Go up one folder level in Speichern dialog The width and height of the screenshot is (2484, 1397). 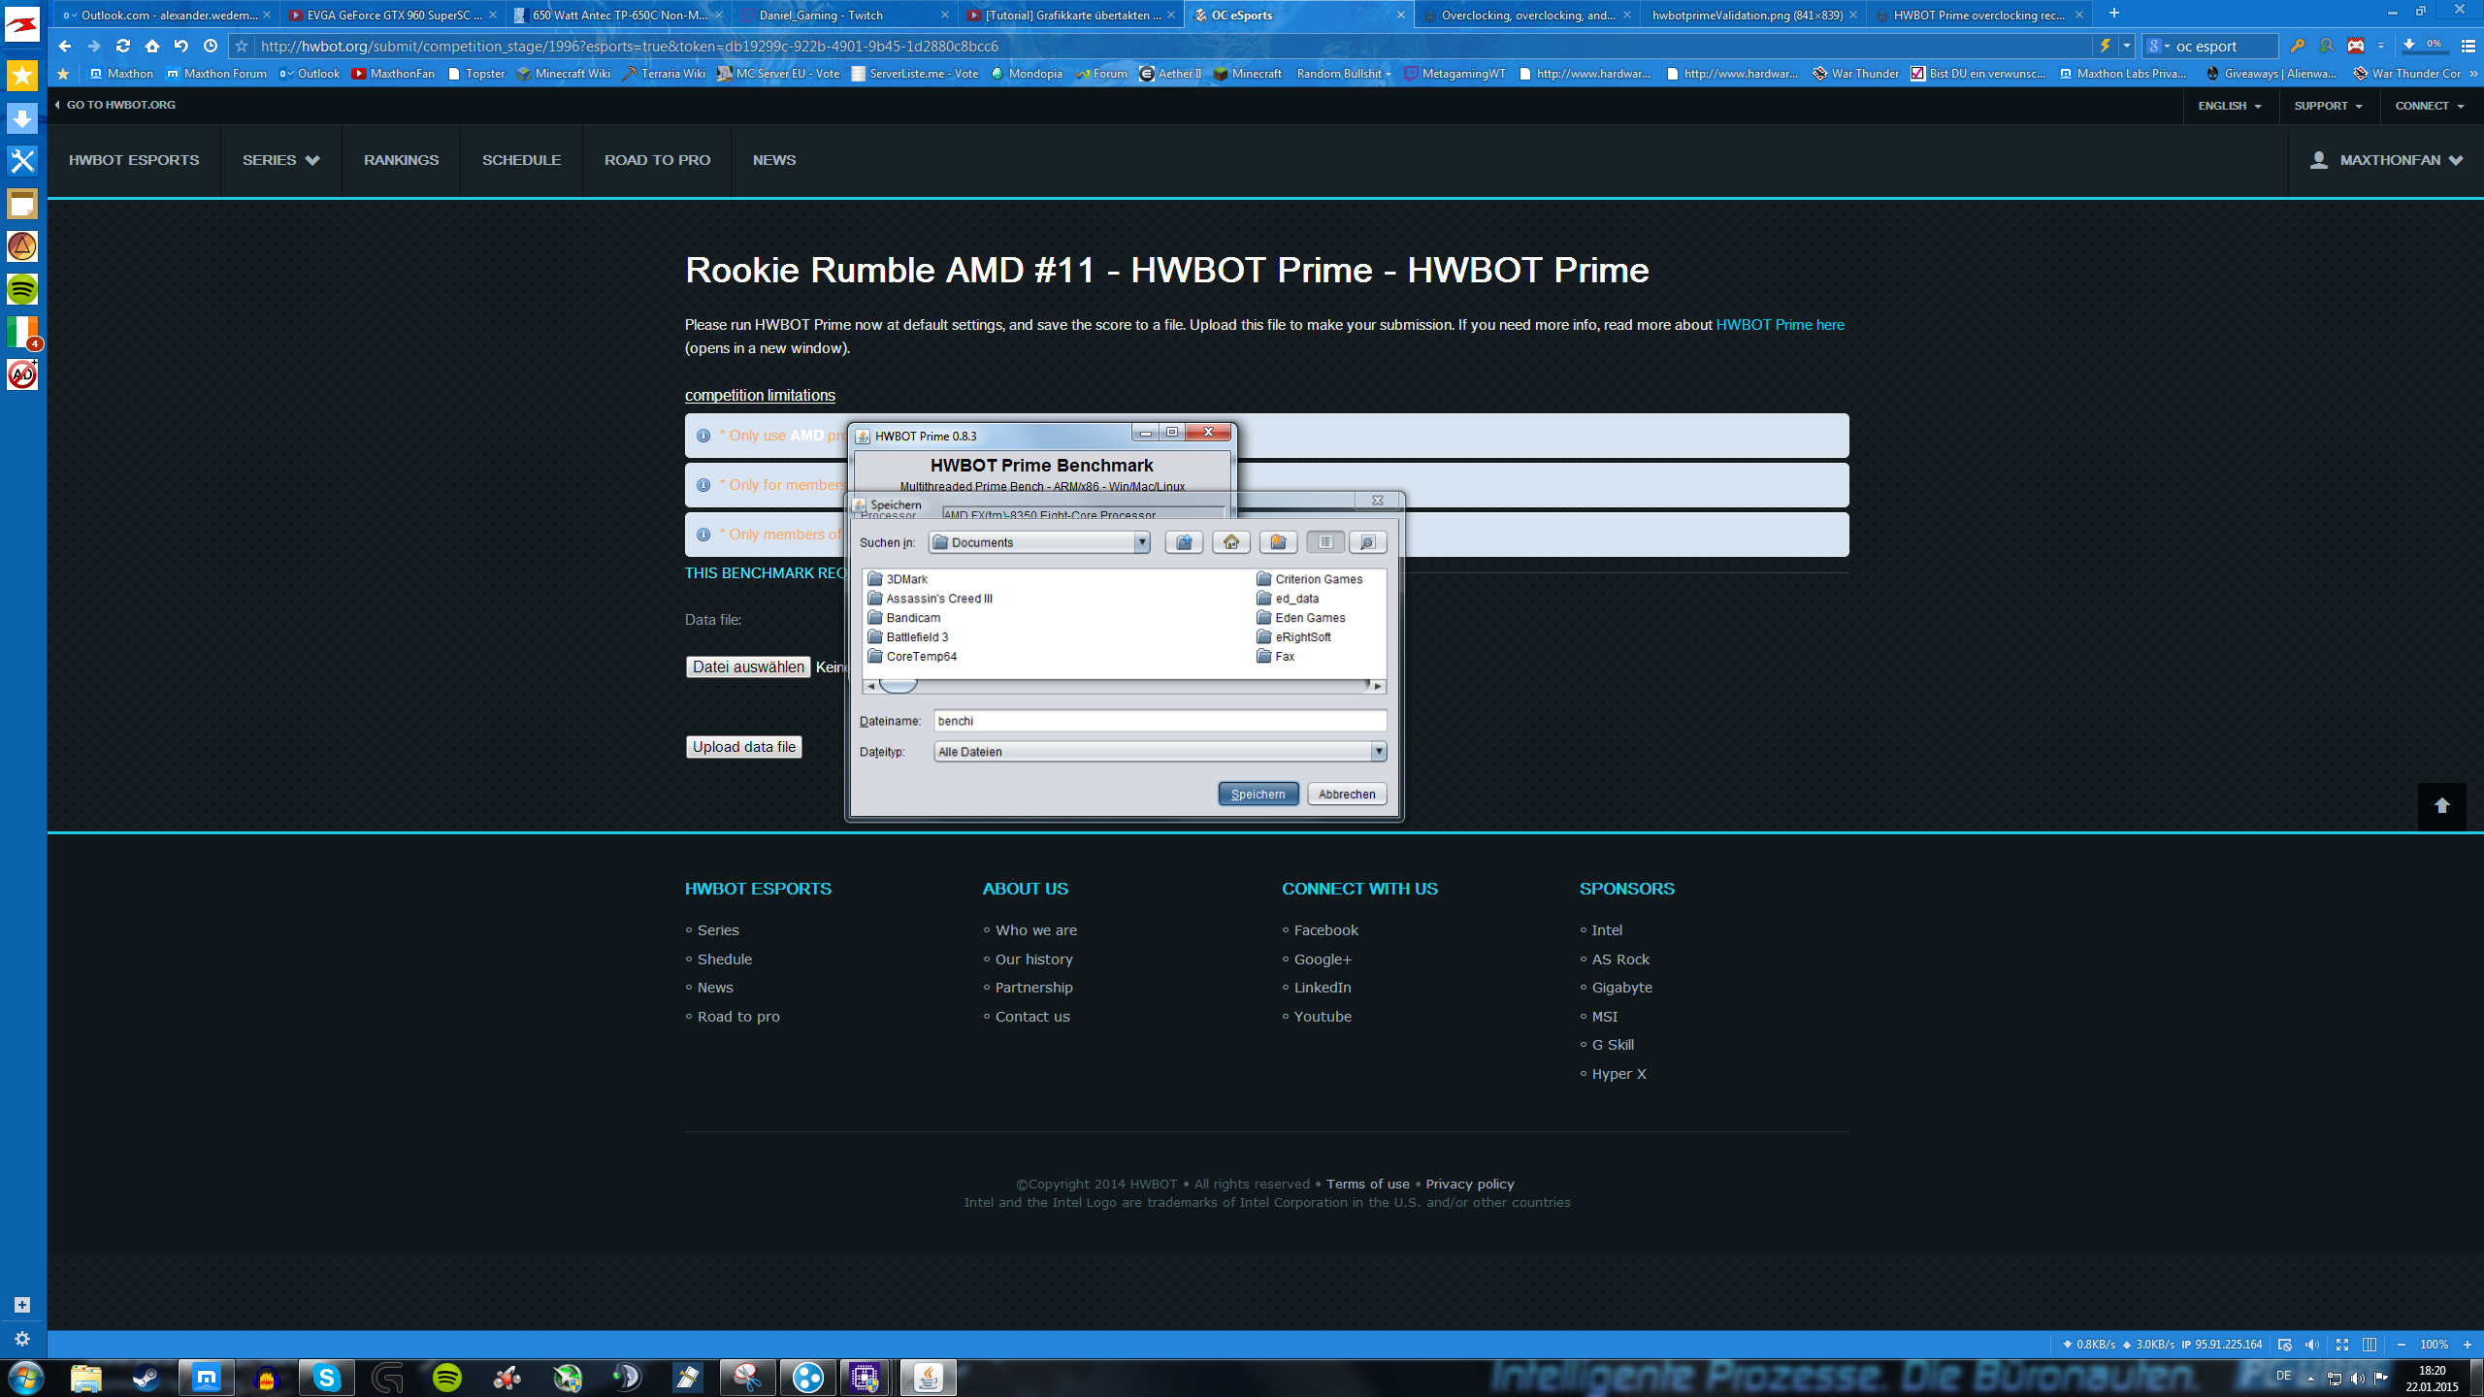point(1184,542)
